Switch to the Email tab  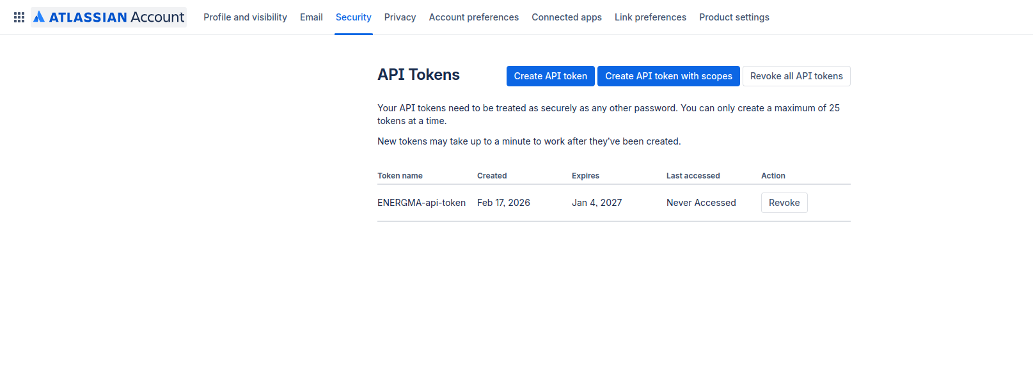coord(311,17)
